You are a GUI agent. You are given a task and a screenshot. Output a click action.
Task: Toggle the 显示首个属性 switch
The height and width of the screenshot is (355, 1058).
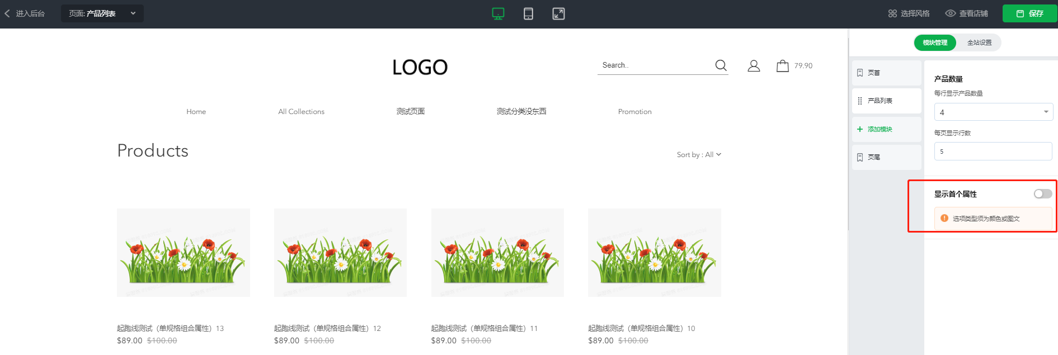tap(1042, 193)
